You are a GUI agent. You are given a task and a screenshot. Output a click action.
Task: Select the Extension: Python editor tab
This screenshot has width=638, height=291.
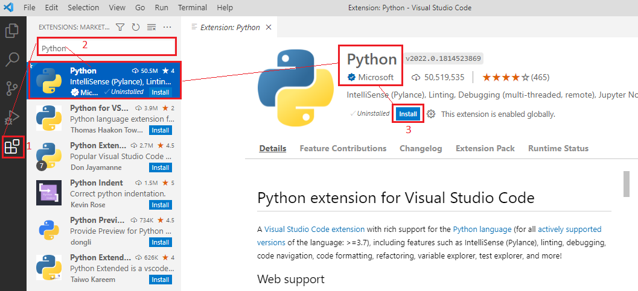230,27
